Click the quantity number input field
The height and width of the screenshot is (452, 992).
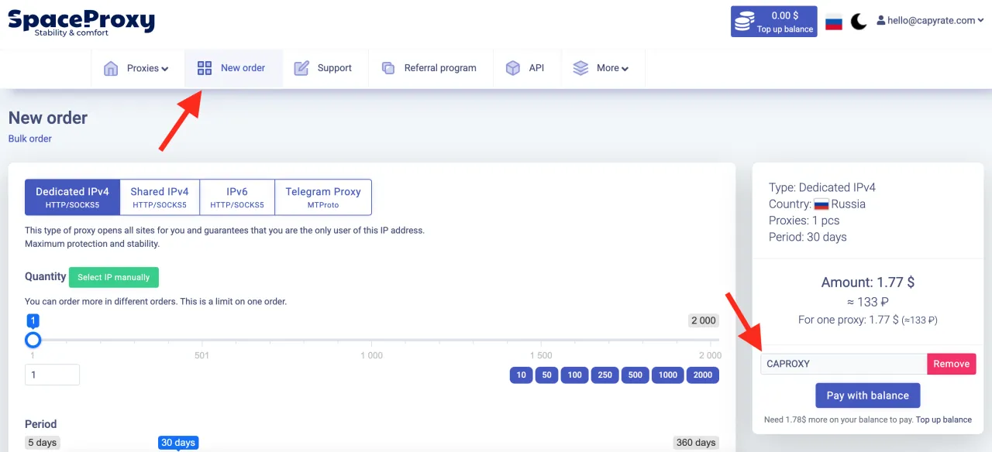[x=52, y=375]
